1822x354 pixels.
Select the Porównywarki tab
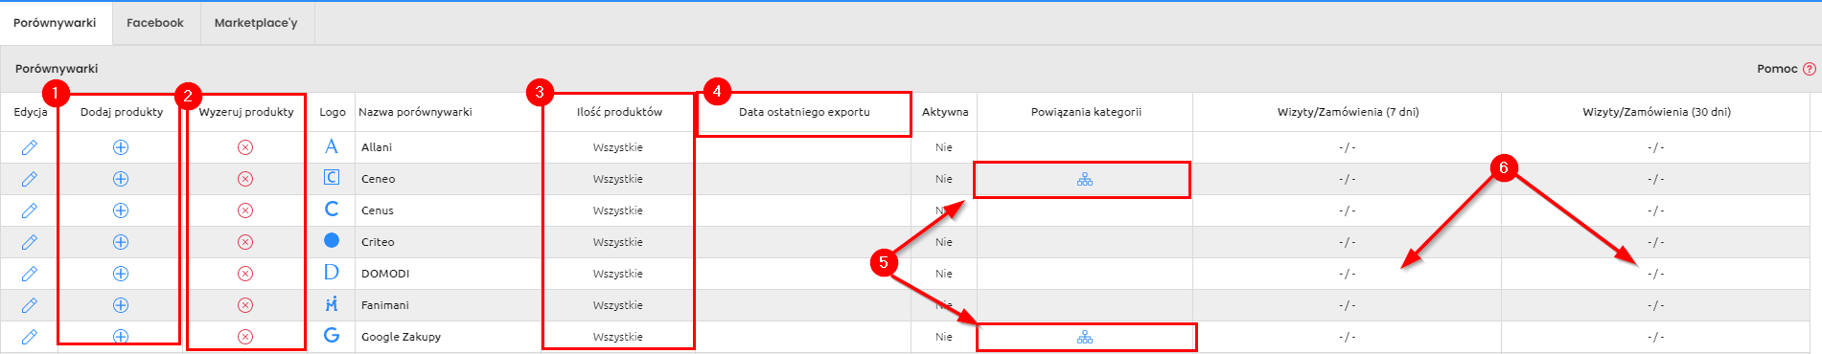click(x=55, y=23)
